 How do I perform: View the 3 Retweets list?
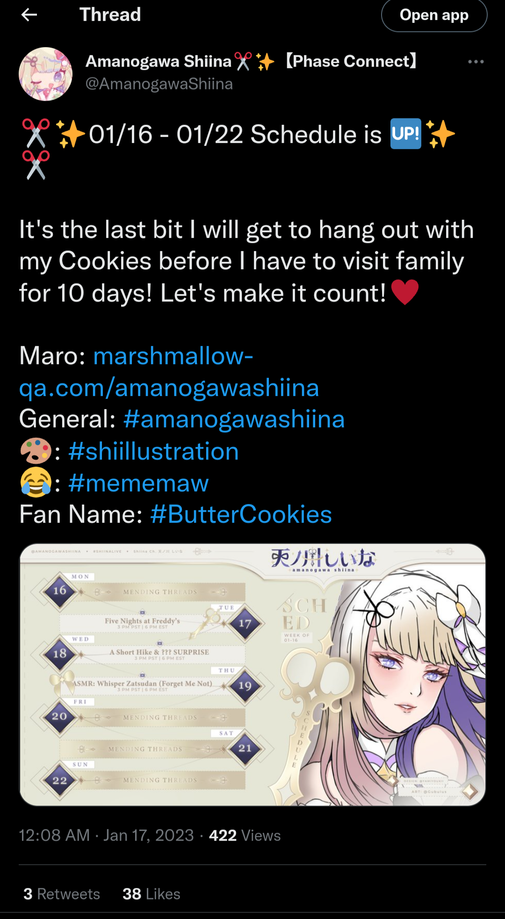click(x=62, y=894)
